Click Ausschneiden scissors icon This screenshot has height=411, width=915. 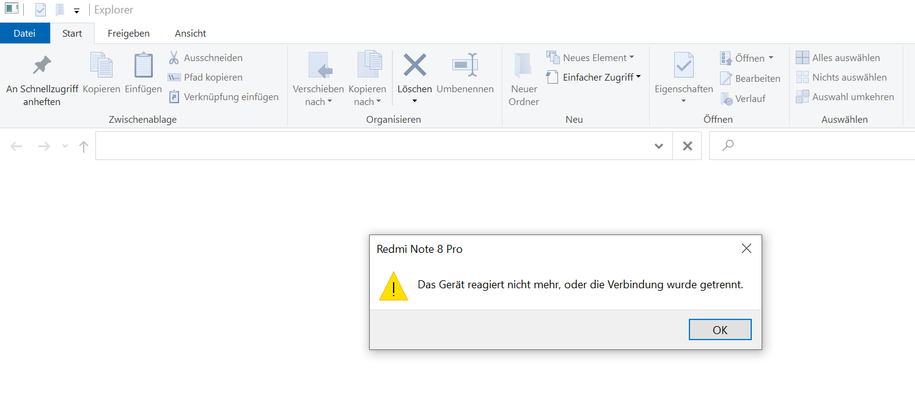[x=174, y=58]
